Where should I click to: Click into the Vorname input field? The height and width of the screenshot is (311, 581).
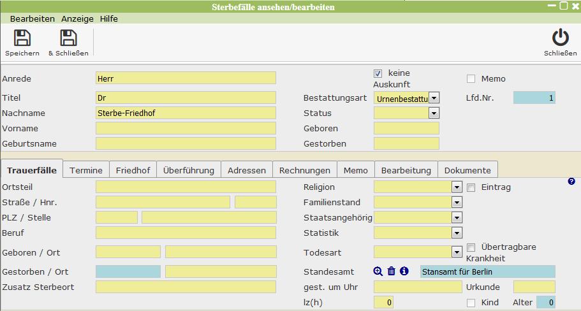pos(186,129)
